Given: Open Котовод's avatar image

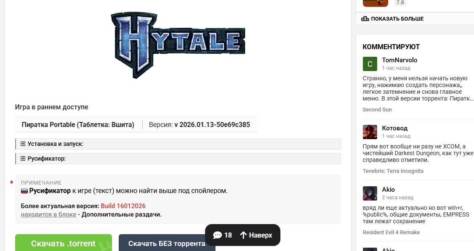Looking at the screenshot, I should click(370, 132).
